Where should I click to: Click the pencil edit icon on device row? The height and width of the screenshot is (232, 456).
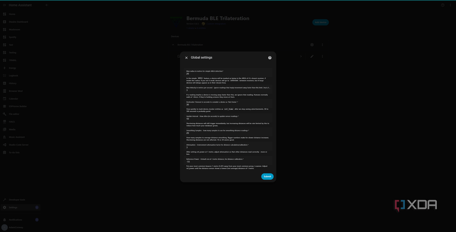point(312,56)
